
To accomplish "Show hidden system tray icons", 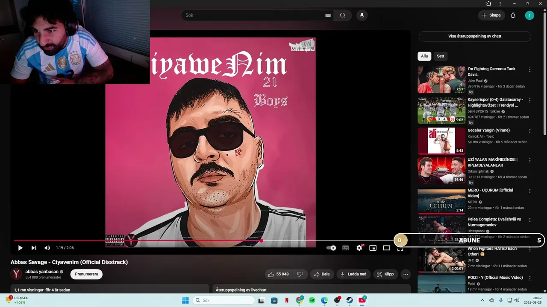I will 482,300.
